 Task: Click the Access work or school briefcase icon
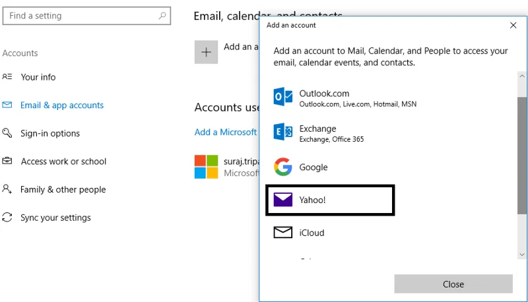[x=7, y=161]
